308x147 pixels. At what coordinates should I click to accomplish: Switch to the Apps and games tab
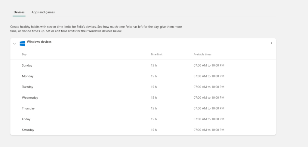(43, 12)
